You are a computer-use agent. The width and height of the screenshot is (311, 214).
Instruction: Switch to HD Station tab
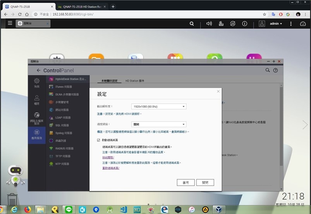click(135, 81)
